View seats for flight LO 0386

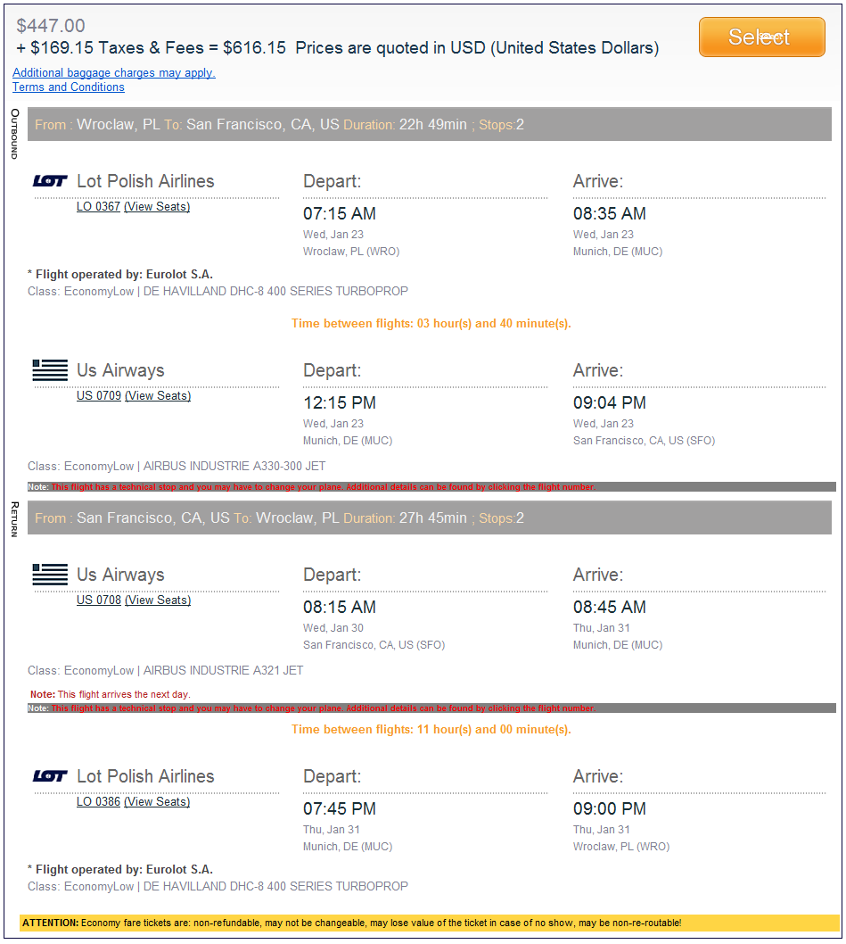(157, 802)
